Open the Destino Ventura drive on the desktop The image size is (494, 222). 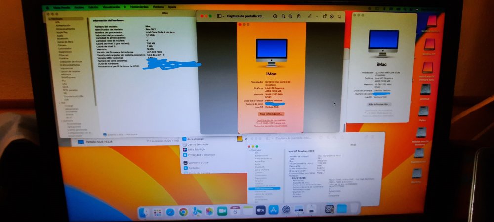[431, 24]
